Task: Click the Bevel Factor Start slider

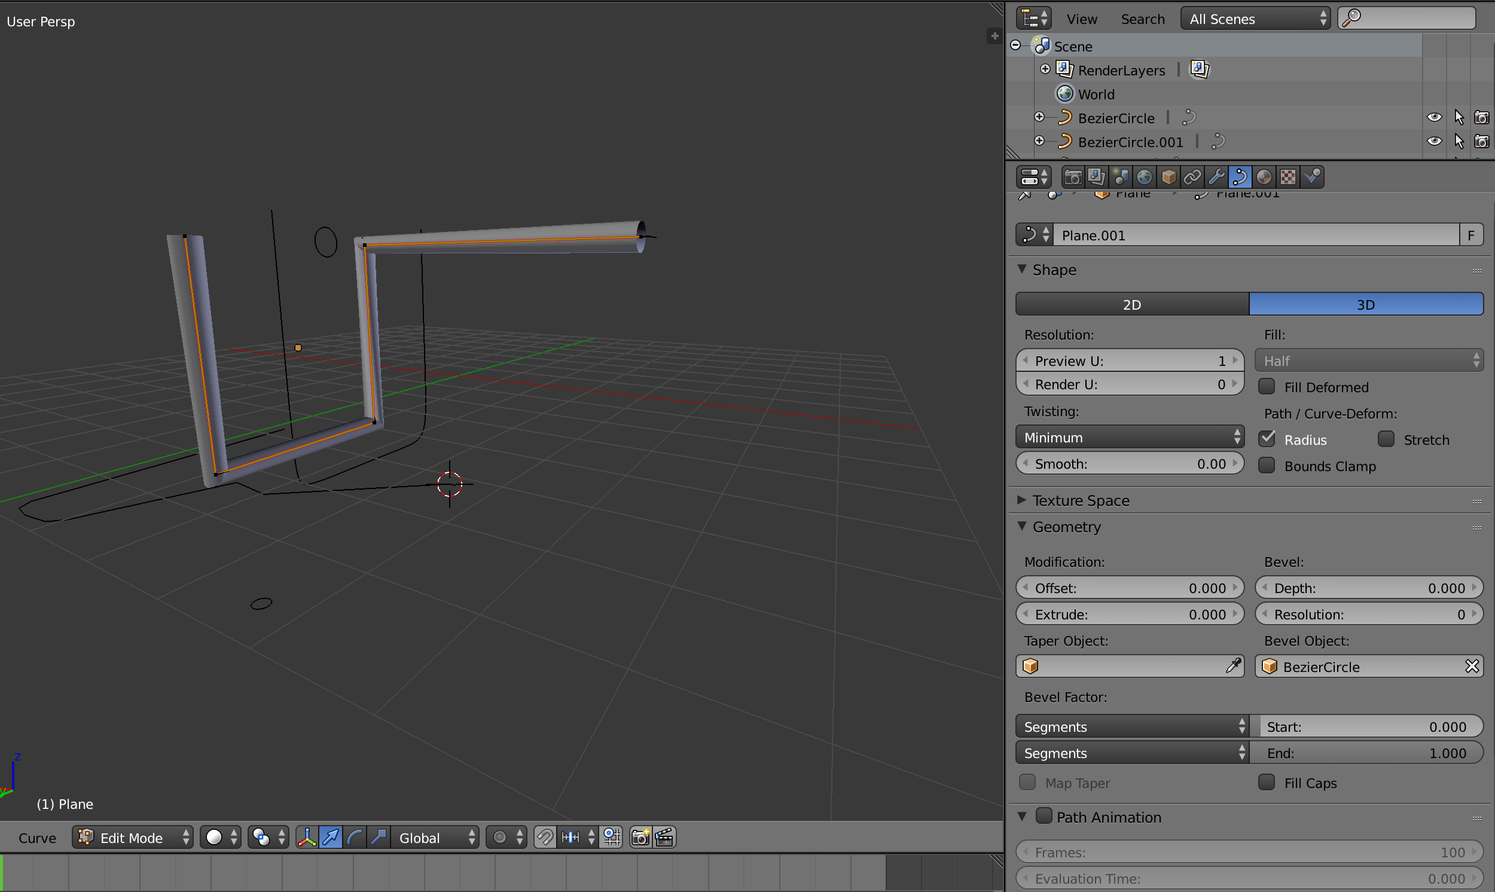Action: pos(1366,727)
